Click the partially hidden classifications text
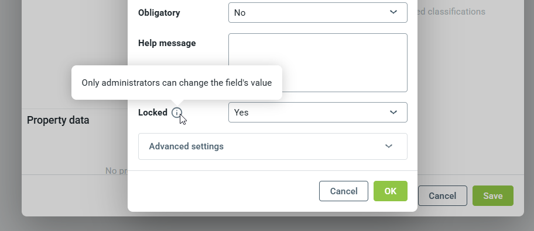The image size is (534, 231). 451,12
